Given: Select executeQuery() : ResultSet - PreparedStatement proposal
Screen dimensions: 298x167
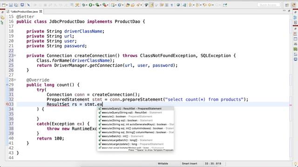Looking at the screenshot, I should point(135,109).
